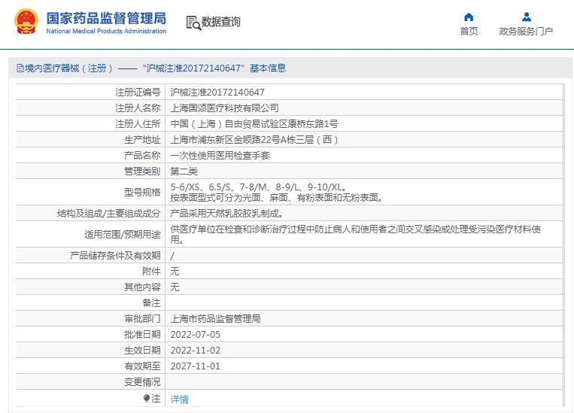Screen dimensions: 574x413
Task: Click the 产品名称 row label
Action: 142,155
